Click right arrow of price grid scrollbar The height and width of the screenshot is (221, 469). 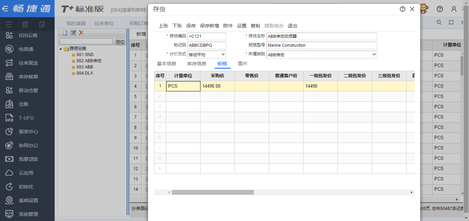(x=412, y=192)
